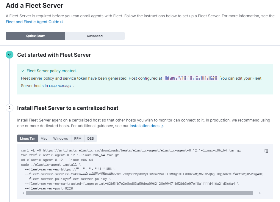Image resolution: width=280 pixels, height=202 pixels.
Task: Click the 'Add a Fleet Server' heading
Action: click(x=35, y=6)
